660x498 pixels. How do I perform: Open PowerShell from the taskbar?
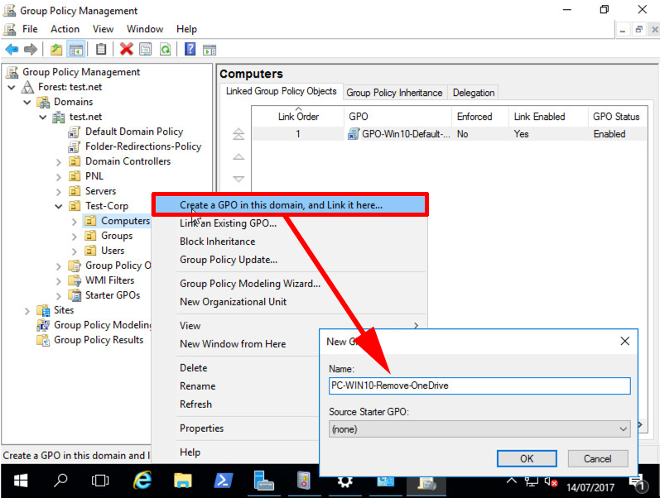[x=223, y=481]
